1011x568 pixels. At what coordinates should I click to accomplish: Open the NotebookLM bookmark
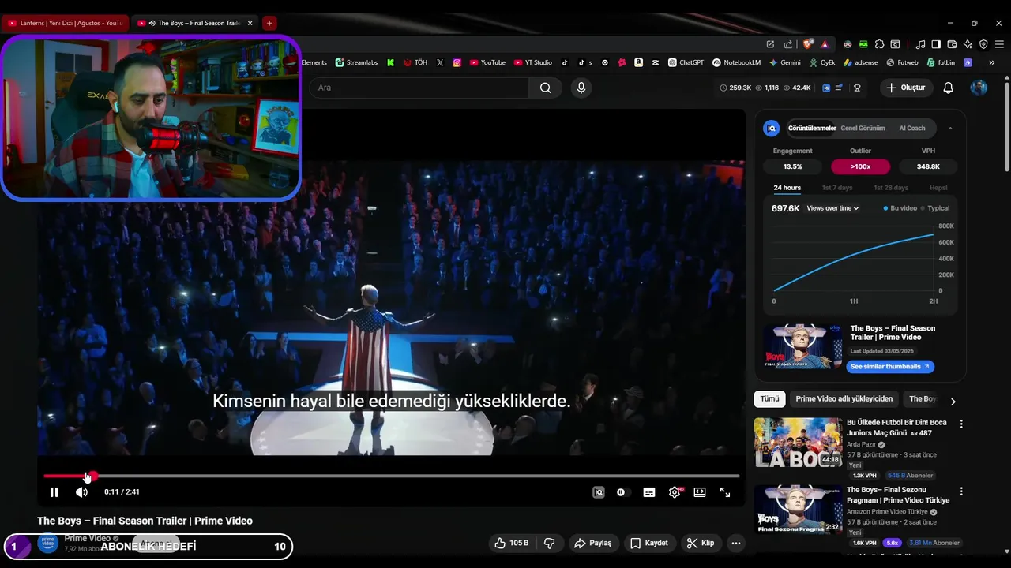point(736,62)
